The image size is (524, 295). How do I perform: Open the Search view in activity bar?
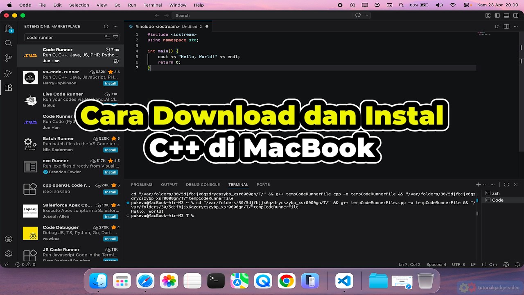8,43
